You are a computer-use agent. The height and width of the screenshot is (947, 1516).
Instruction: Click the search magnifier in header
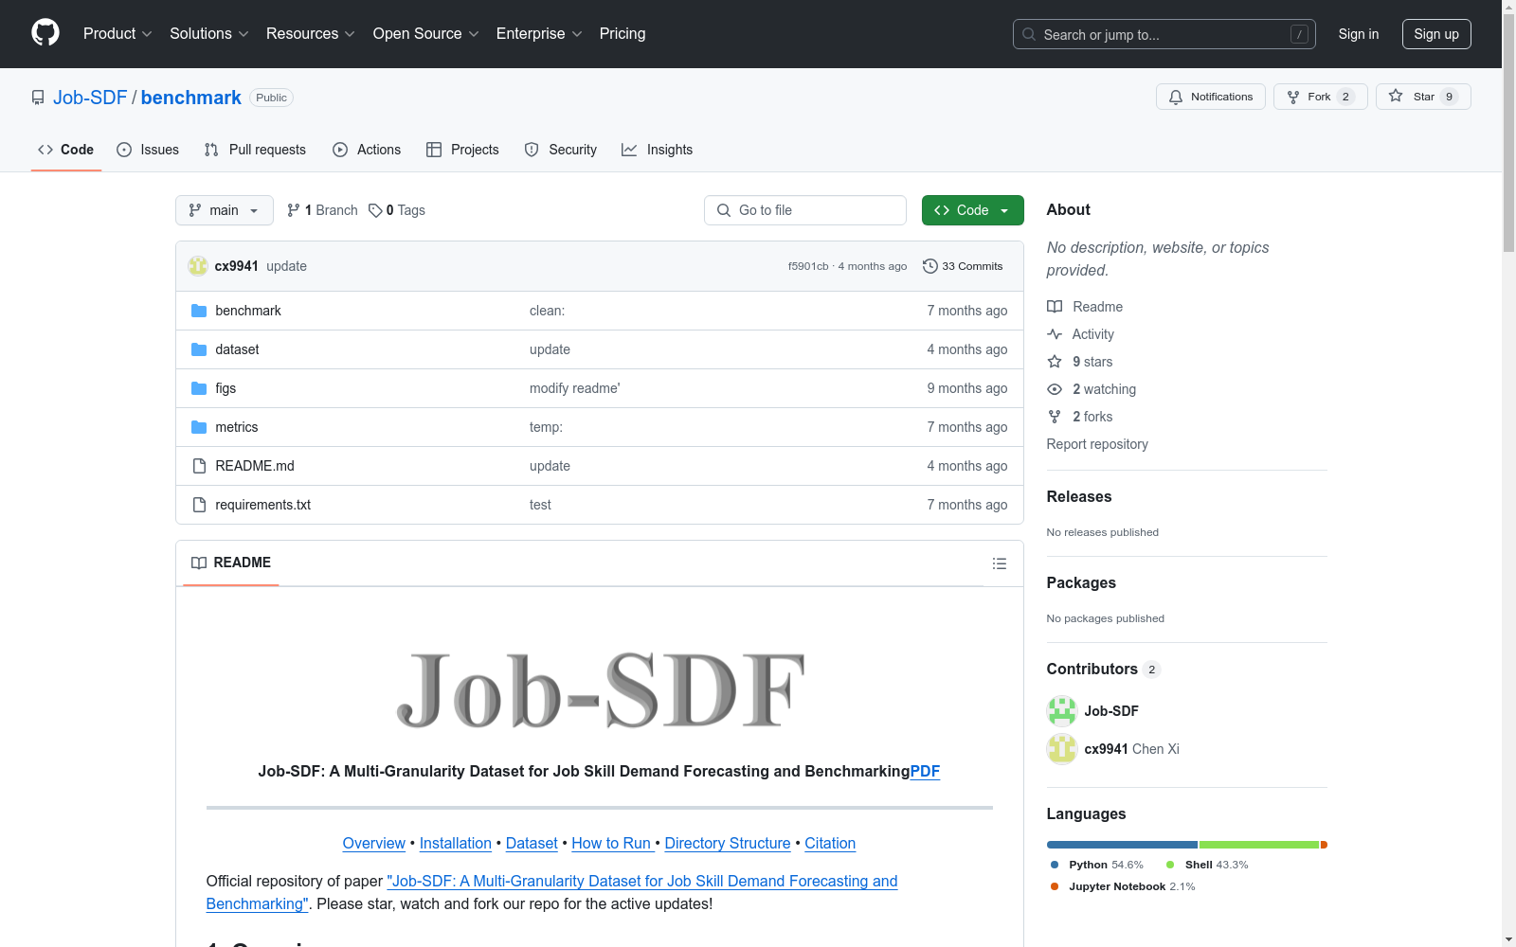1029,34
